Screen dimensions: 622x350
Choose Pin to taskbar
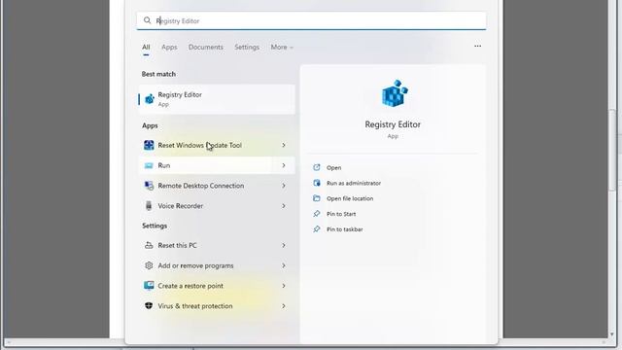coord(344,229)
